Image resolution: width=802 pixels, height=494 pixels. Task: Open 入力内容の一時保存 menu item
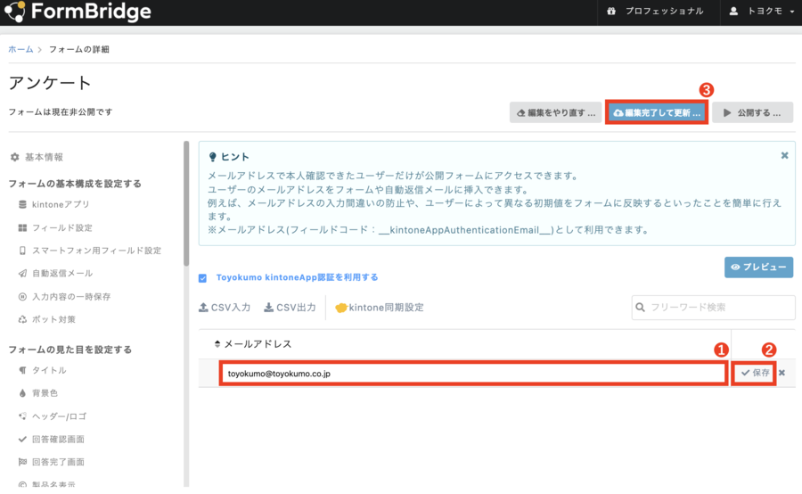click(64, 297)
